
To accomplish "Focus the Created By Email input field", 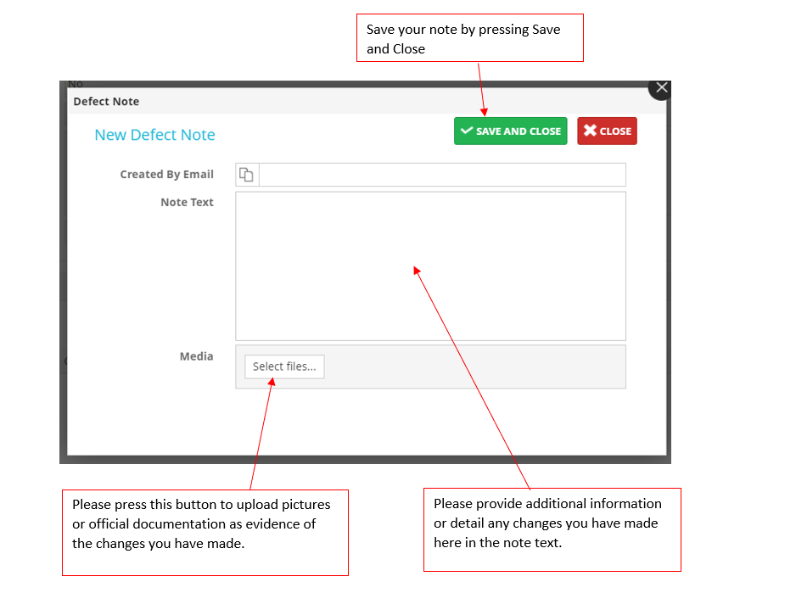I will [x=441, y=175].
